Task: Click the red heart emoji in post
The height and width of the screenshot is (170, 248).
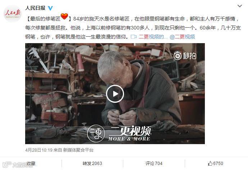Action: pos(64,16)
